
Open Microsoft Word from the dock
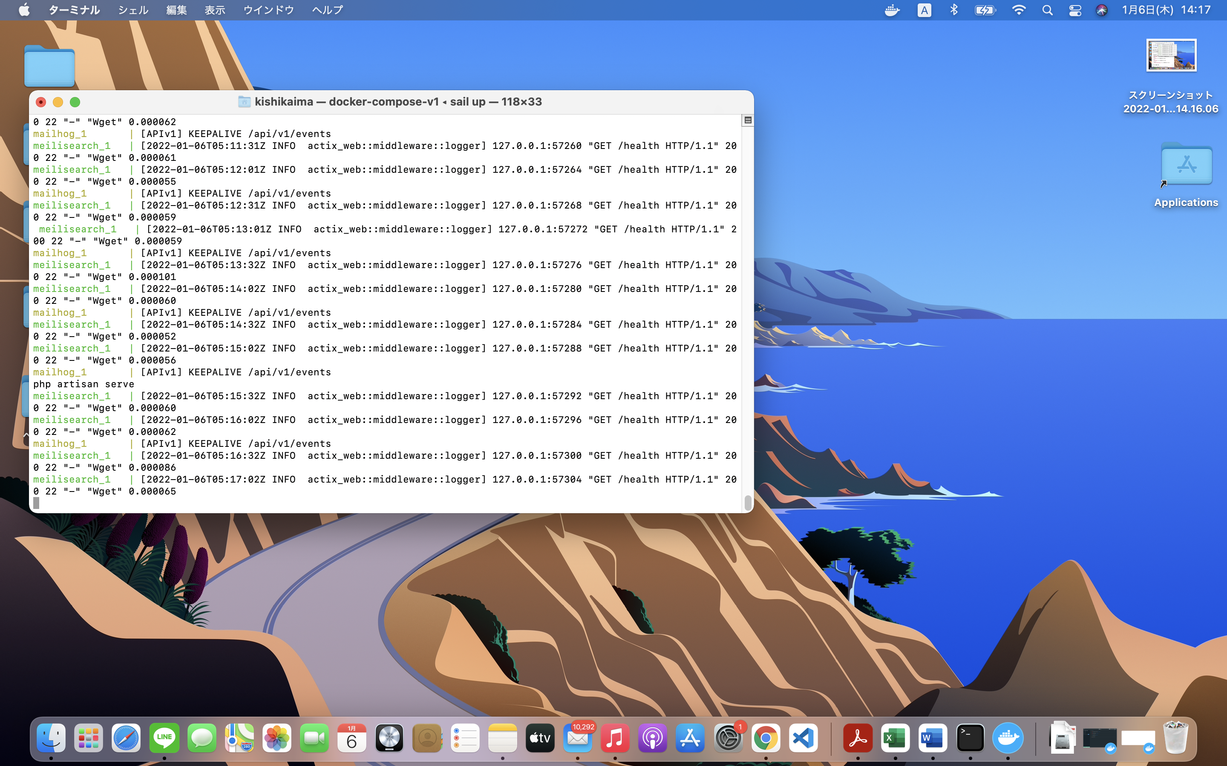click(932, 738)
